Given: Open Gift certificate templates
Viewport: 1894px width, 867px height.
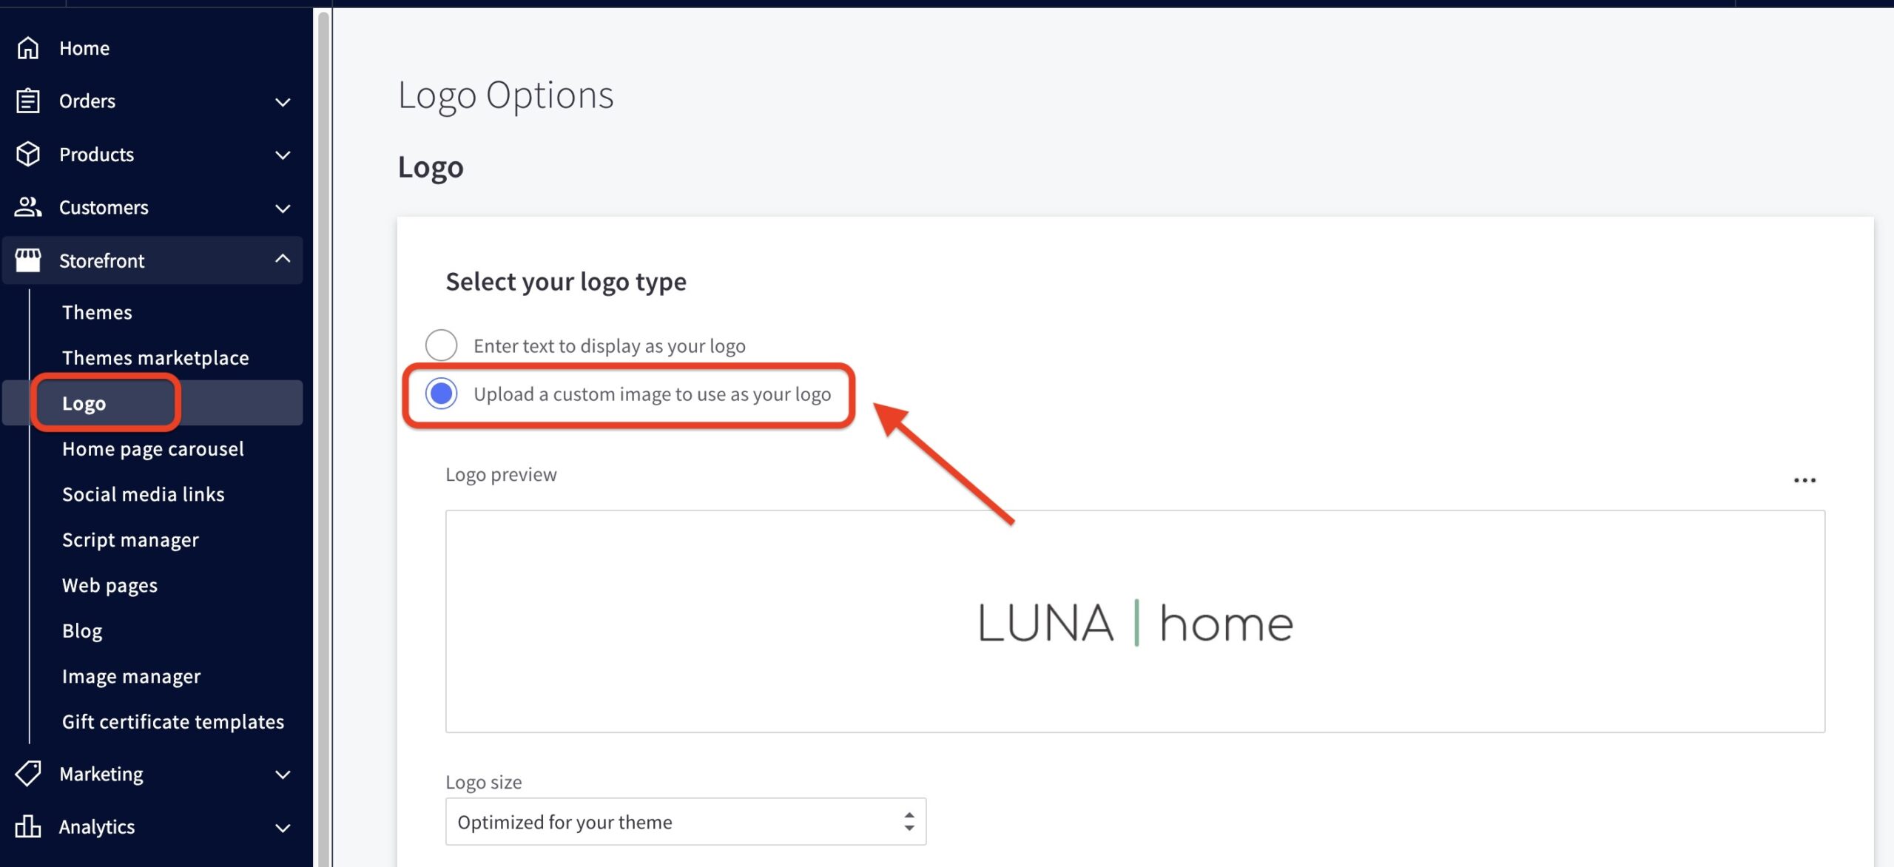Looking at the screenshot, I should tap(173, 721).
